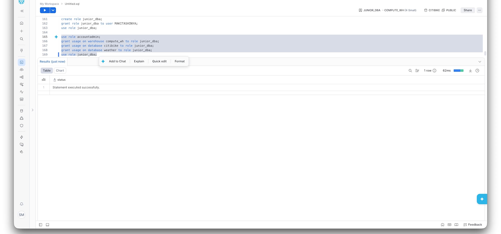Open the COMPUTE_WH warehouse selector

[x=400, y=10]
